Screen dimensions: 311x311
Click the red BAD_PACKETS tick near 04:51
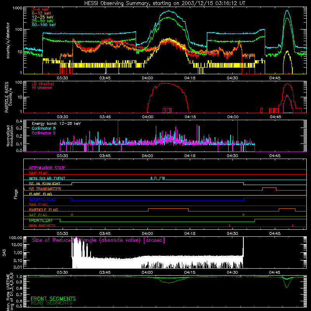[293, 225]
